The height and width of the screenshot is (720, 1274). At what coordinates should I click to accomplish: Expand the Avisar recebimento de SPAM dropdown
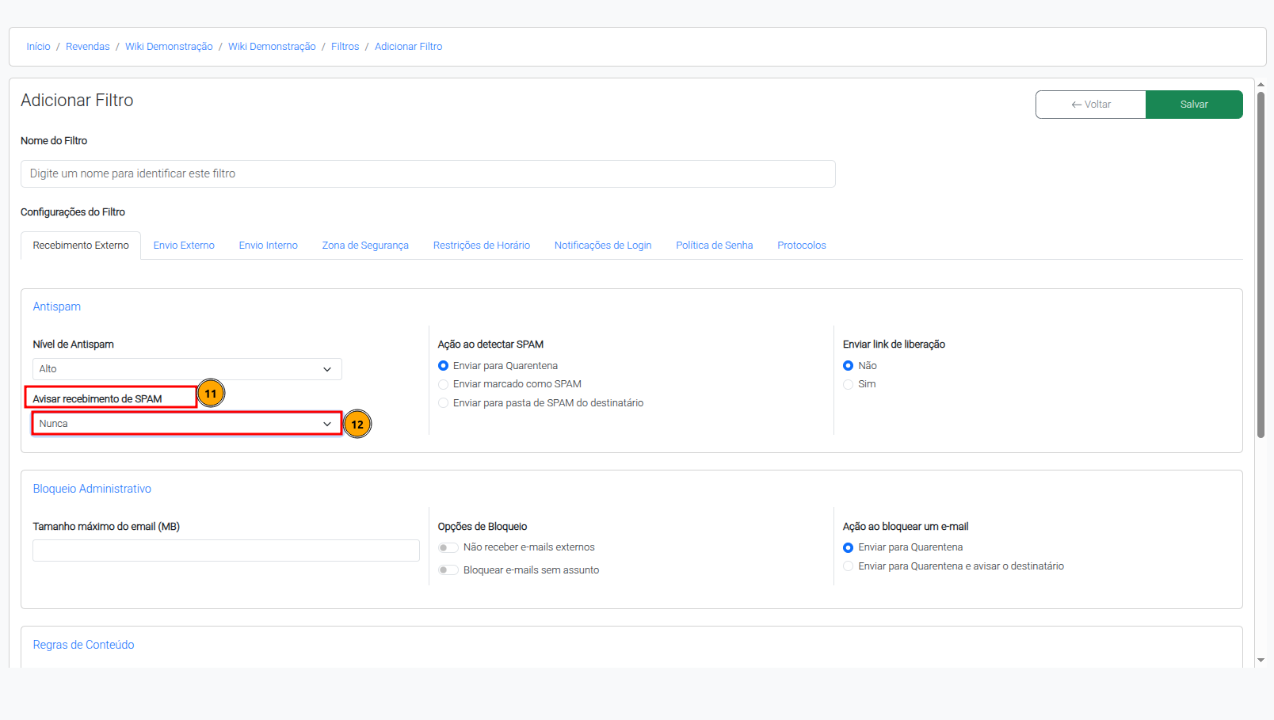pos(187,424)
